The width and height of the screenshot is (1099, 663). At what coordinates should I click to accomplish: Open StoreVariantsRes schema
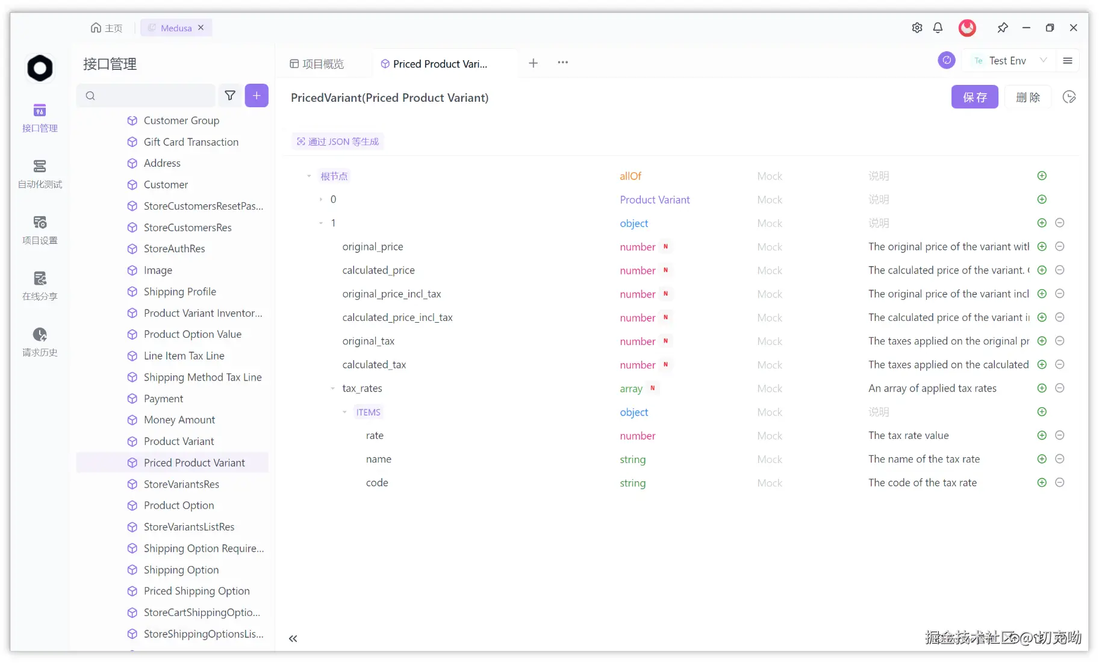click(181, 484)
